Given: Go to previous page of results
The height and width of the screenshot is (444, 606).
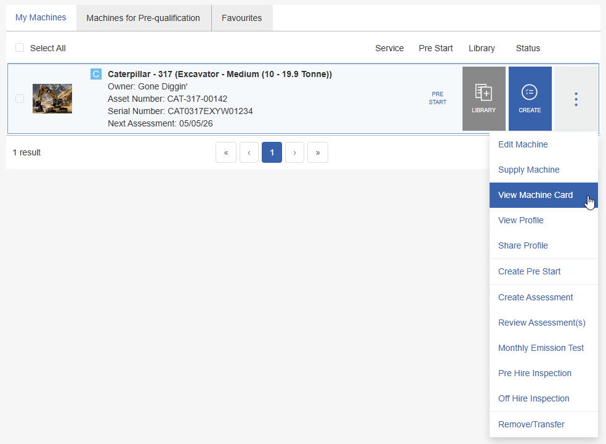Looking at the screenshot, I should point(249,152).
